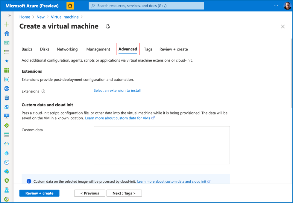293x203 pixels.
Task: Click the New breadcrumb link
Action: (40, 17)
